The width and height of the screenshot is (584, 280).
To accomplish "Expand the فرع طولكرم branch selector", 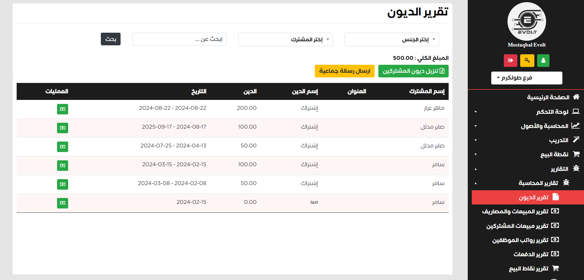I will click(526, 78).
